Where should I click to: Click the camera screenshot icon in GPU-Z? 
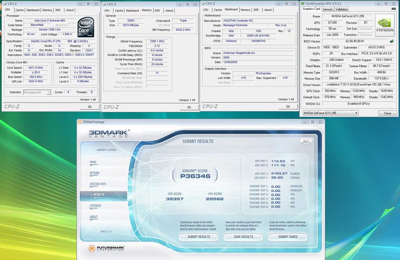[394, 9]
